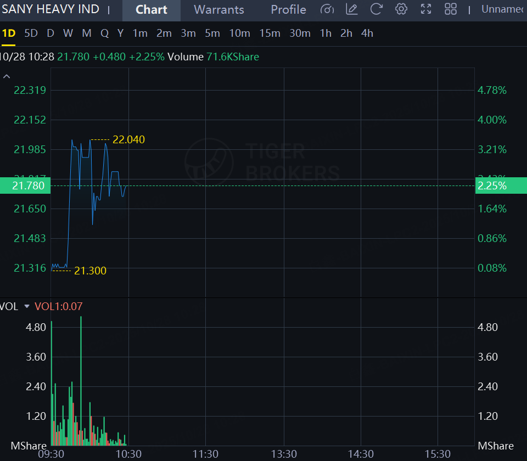
Task: Select the D daily timeframe
Action: click(51, 33)
